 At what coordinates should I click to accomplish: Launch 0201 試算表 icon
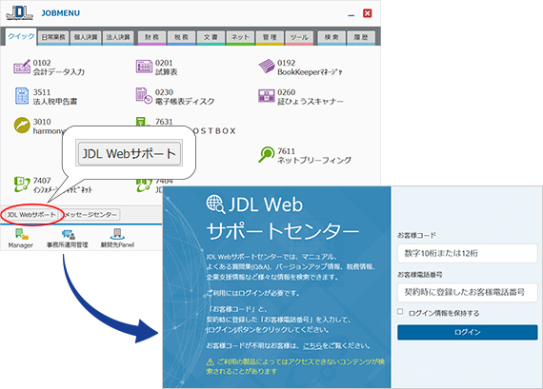click(x=144, y=67)
